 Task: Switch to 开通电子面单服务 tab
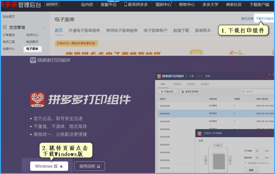(84, 31)
